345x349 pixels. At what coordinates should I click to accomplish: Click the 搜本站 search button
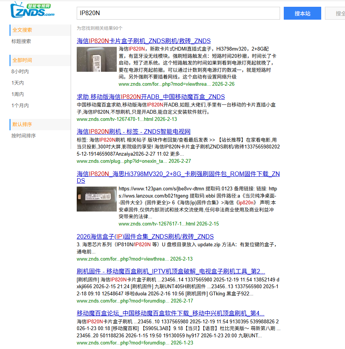[x=302, y=13]
